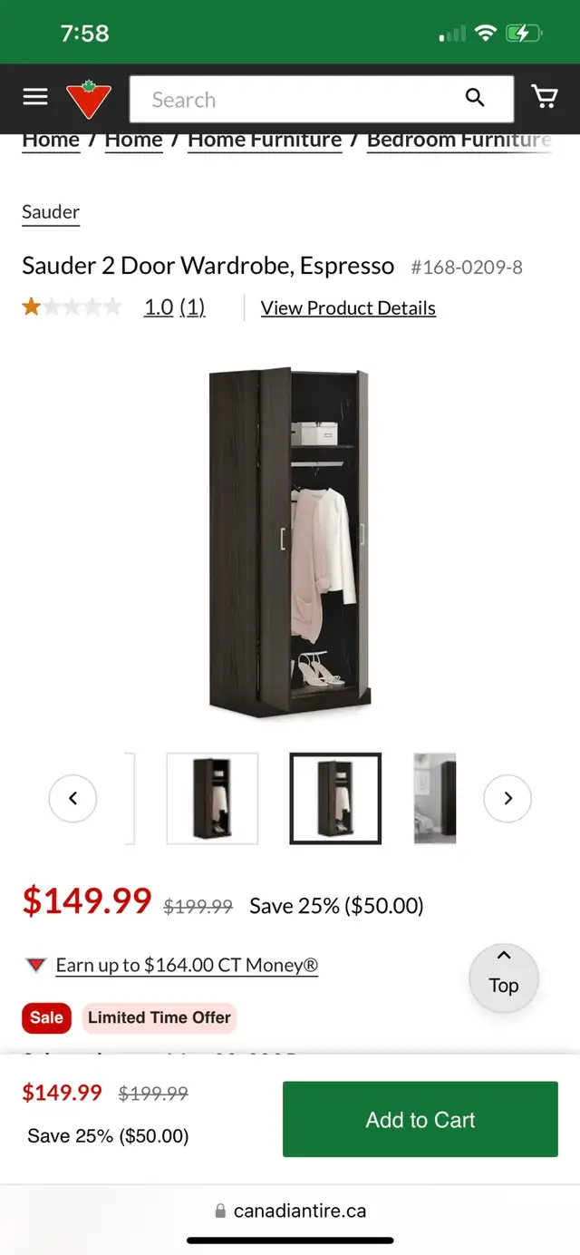Viewport: 580px width, 1255px height.
Task: Open the hamburger navigation menu
Action: tap(35, 97)
